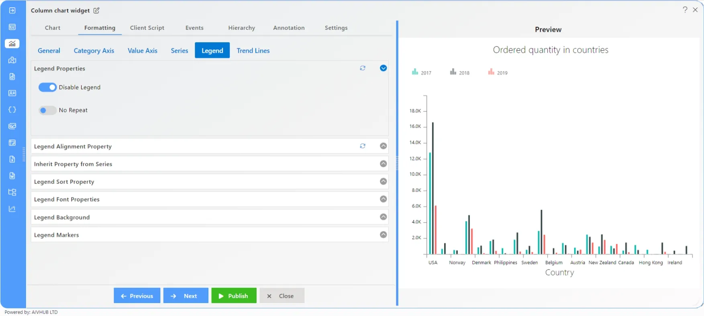The image size is (704, 316).
Task: Click the 2018 legend marker in preview
Action: click(453, 72)
